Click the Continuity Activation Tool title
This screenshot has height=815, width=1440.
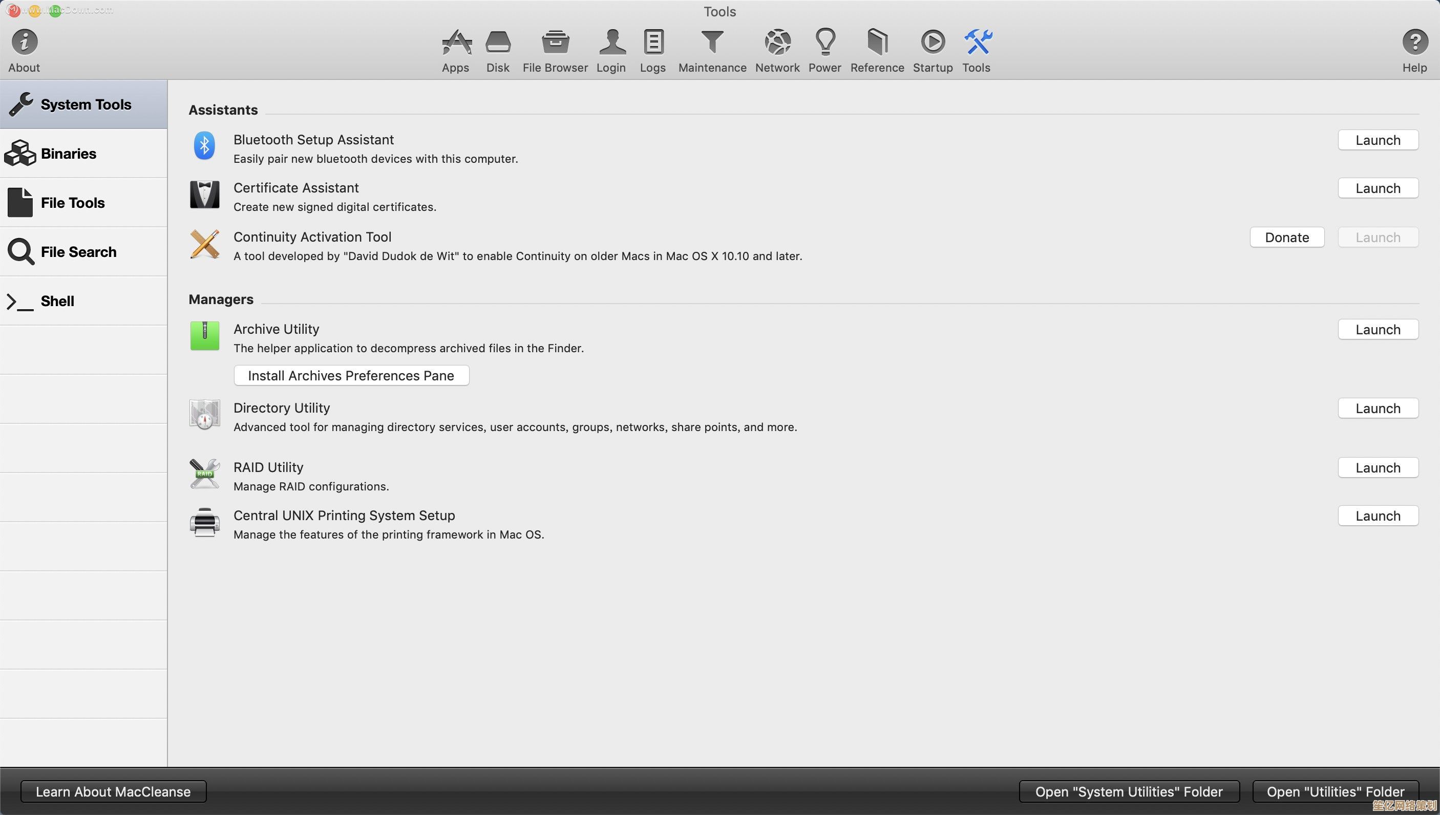coord(312,237)
